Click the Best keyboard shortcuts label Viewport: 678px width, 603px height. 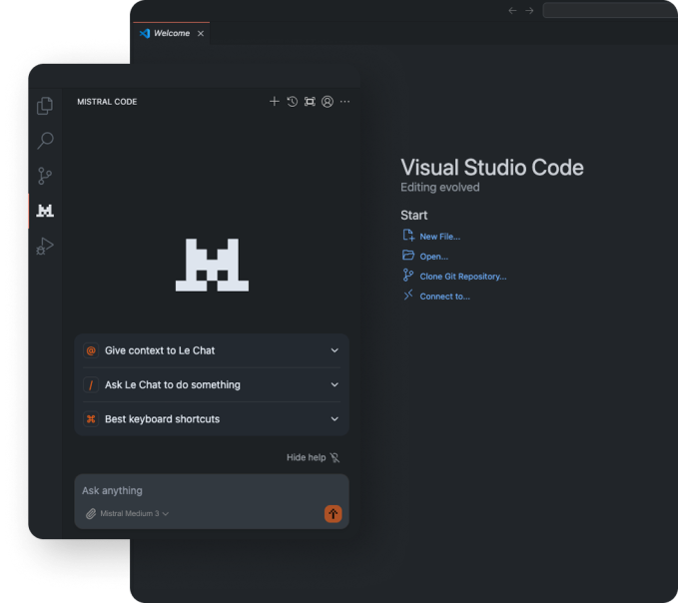pos(162,419)
